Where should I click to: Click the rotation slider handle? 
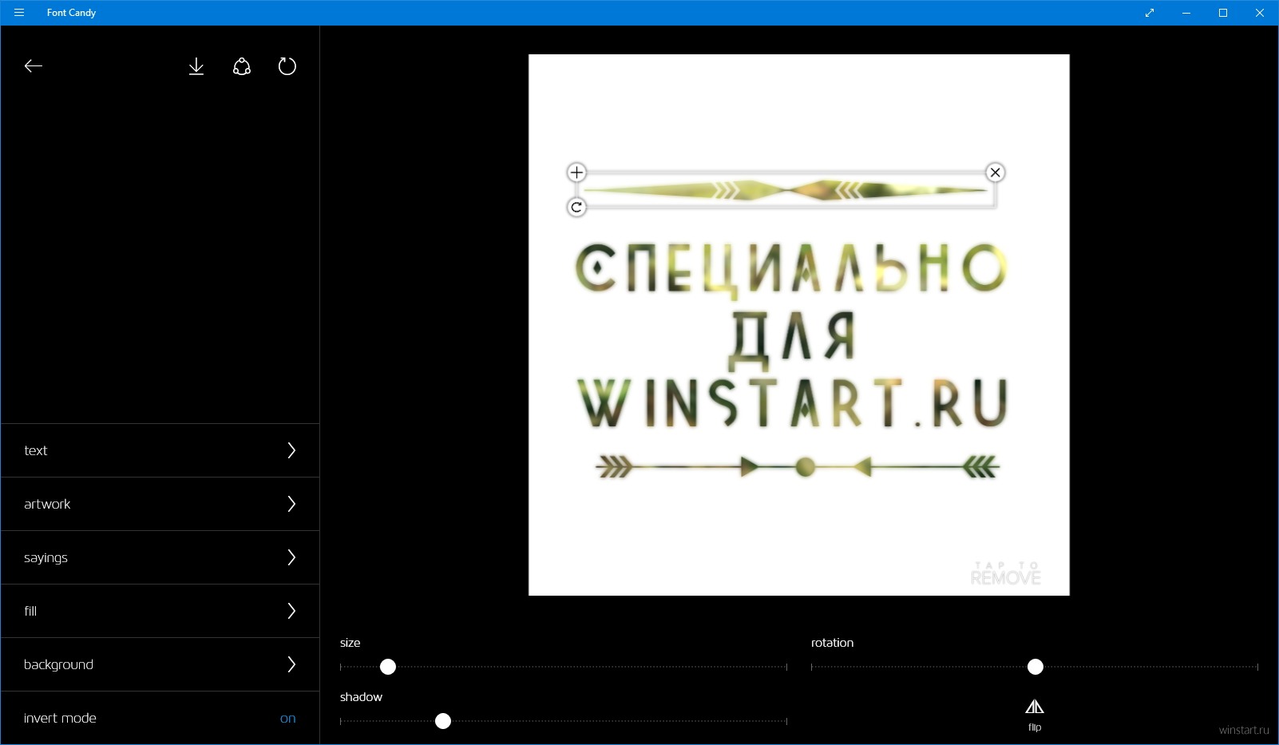click(x=1035, y=667)
